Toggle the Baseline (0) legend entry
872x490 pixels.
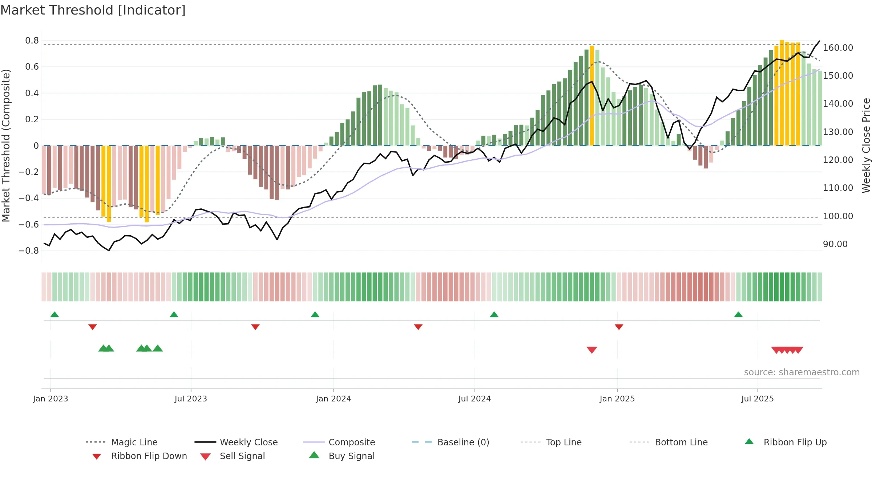451,442
